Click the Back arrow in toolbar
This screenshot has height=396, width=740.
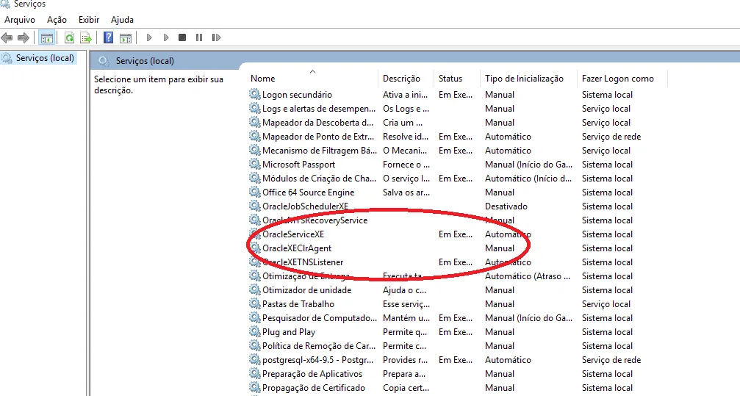click(x=7, y=37)
